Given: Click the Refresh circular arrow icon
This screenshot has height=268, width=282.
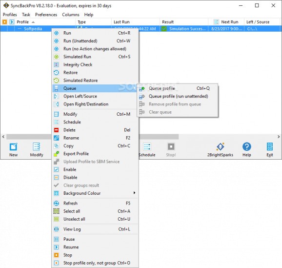Looking at the screenshot, I should coord(56,203).
